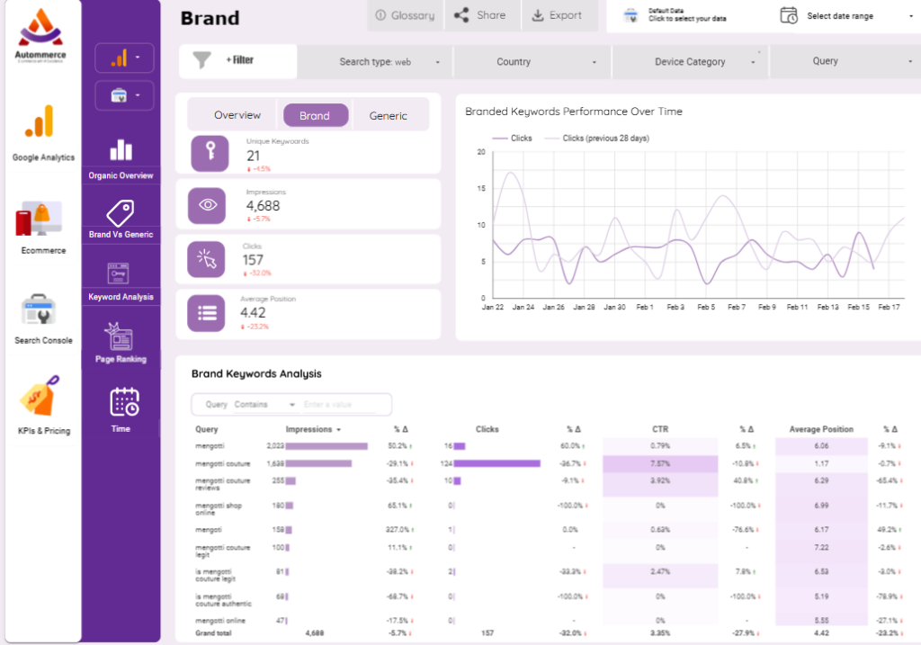The width and height of the screenshot is (921, 645).
Task: Open Page Ranking icon
Action: coord(119,336)
